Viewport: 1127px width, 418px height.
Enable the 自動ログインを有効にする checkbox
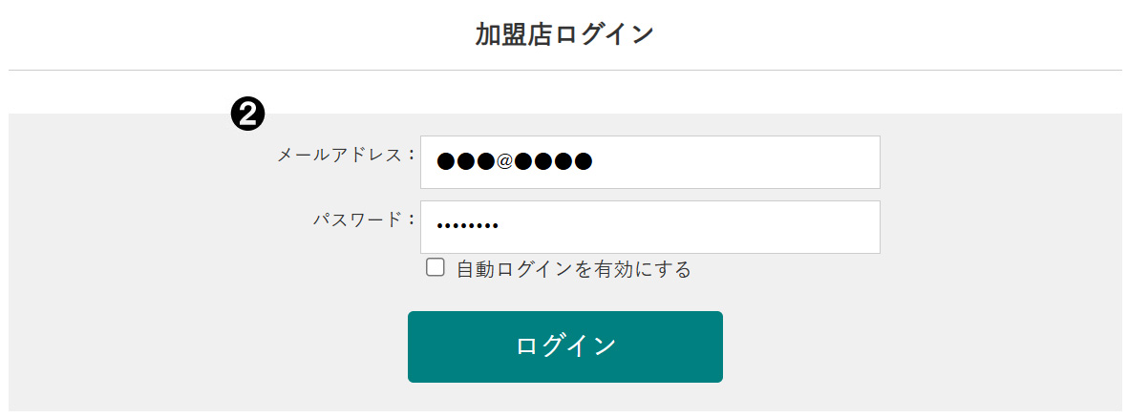point(436,267)
